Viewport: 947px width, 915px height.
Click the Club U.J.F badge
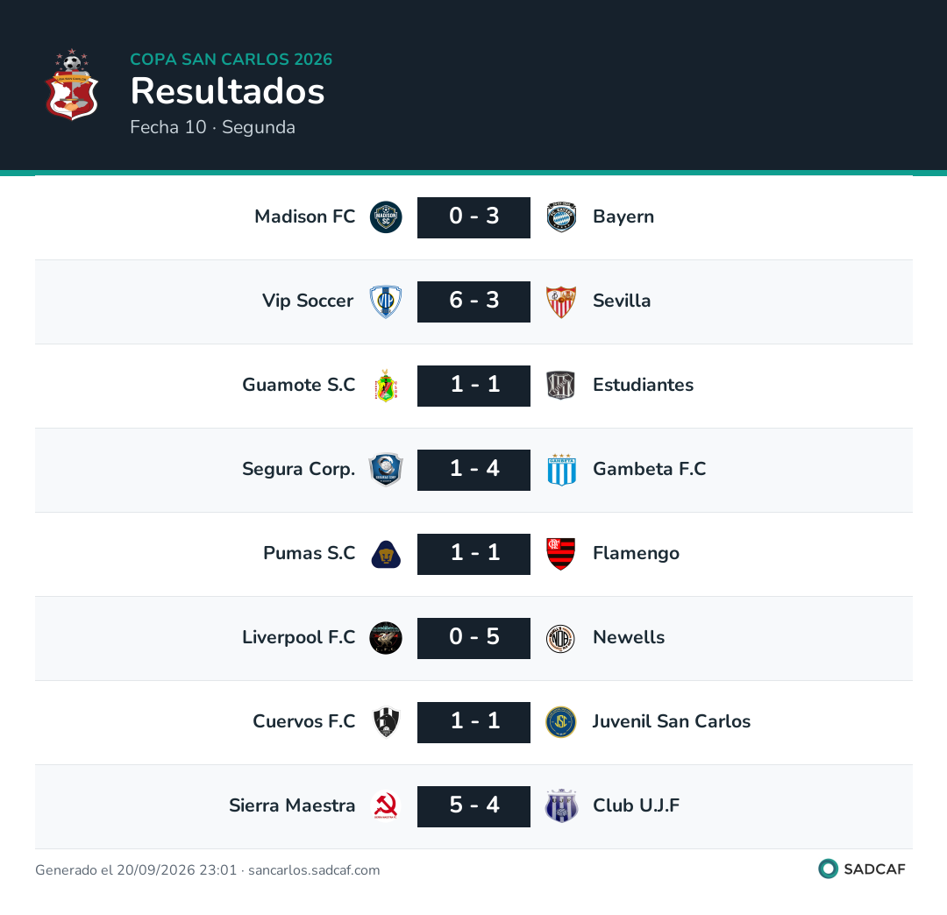tap(562, 806)
